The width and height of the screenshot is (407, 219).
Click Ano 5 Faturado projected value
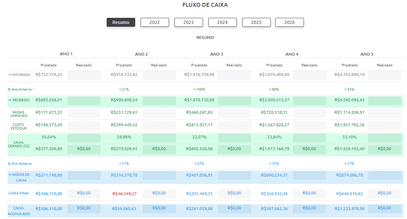(x=350, y=75)
